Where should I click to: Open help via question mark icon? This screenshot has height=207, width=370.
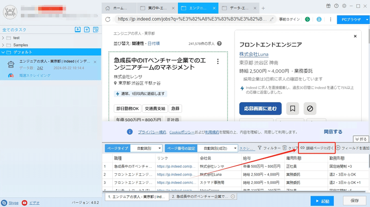(x=336, y=6)
